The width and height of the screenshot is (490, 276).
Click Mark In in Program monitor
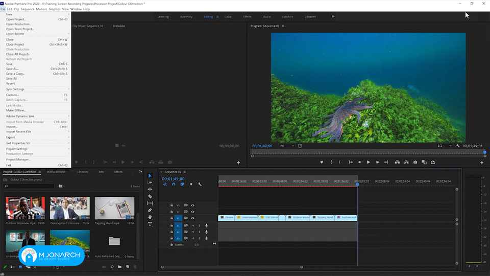click(x=331, y=162)
